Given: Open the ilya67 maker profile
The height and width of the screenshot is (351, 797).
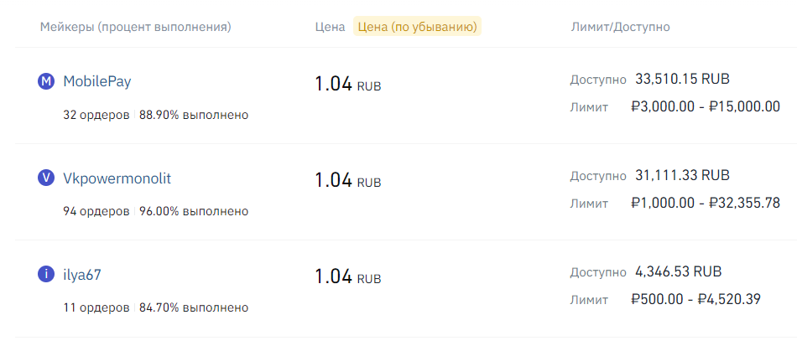Looking at the screenshot, I should click(82, 274).
